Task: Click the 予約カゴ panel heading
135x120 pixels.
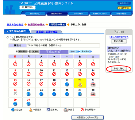Action: click(119, 32)
